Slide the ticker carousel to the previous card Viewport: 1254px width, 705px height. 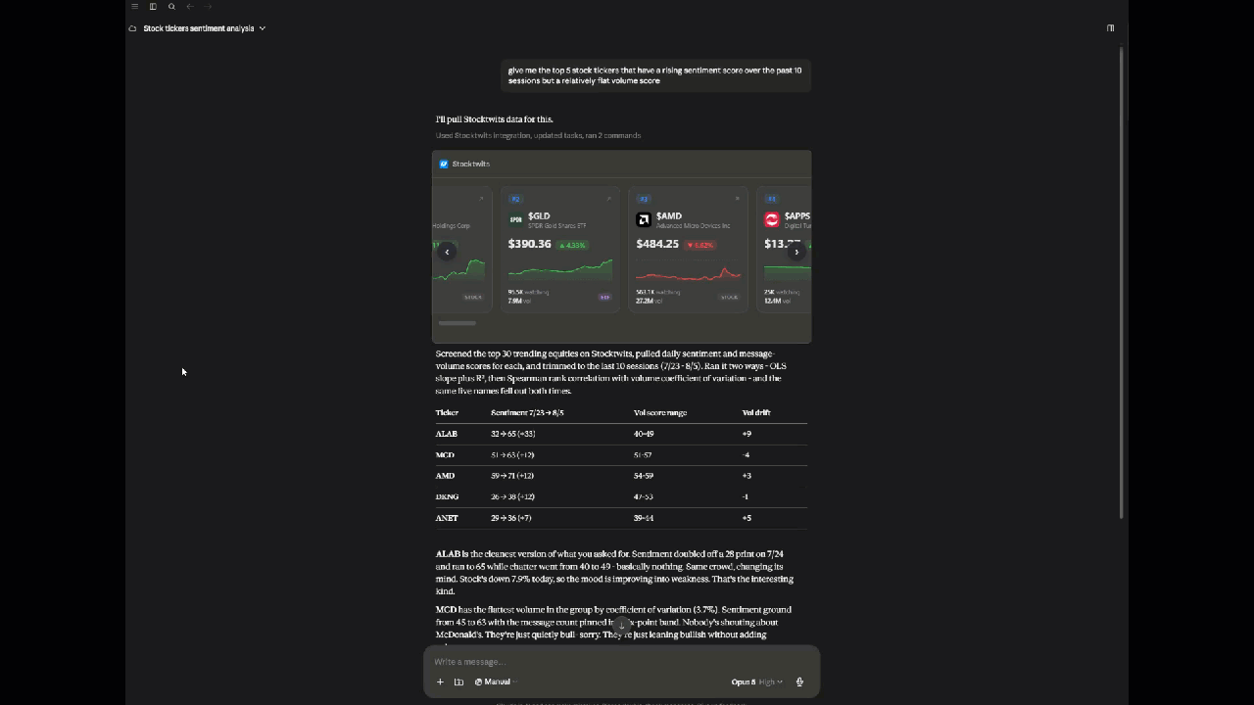[x=447, y=252]
